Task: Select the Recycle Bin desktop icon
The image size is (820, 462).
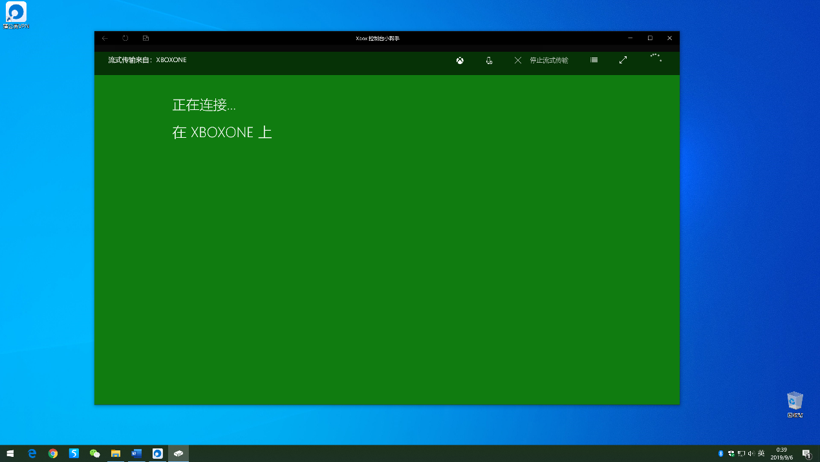Action: [x=795, y=404]
